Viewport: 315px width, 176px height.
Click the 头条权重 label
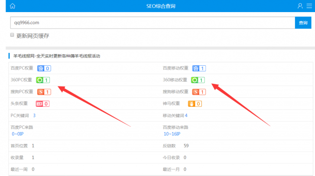19,103
